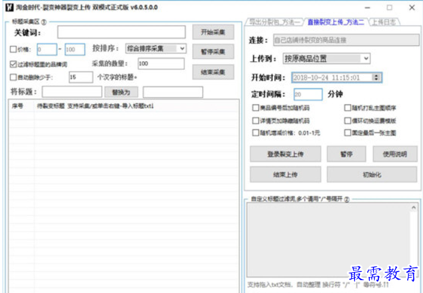This screenshot has width=423, height=293.
Task: Click the keyword (关键词) input field
Action: pos(121,32)
